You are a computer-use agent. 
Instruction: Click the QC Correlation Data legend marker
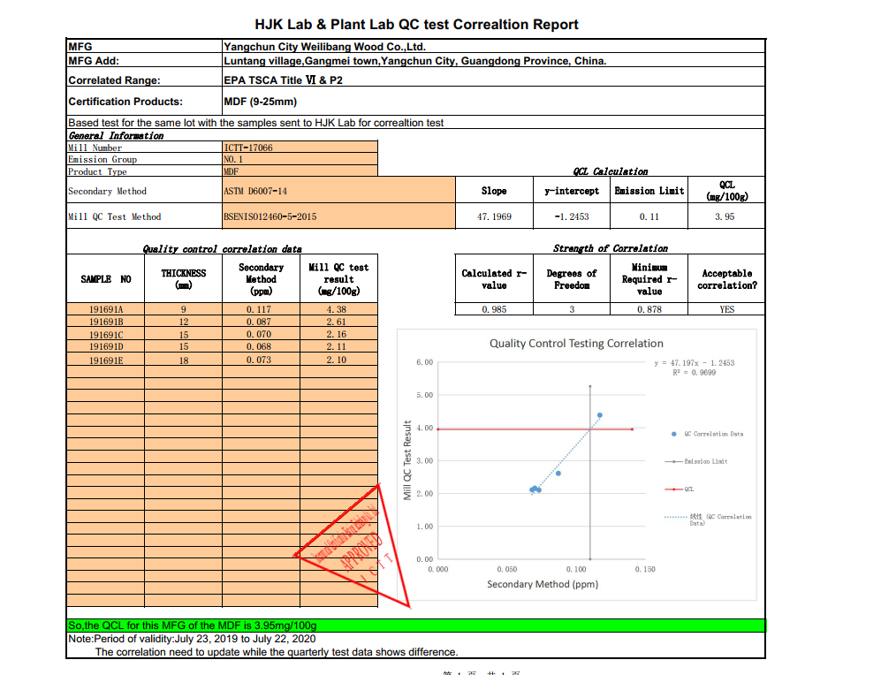point(674,434)
